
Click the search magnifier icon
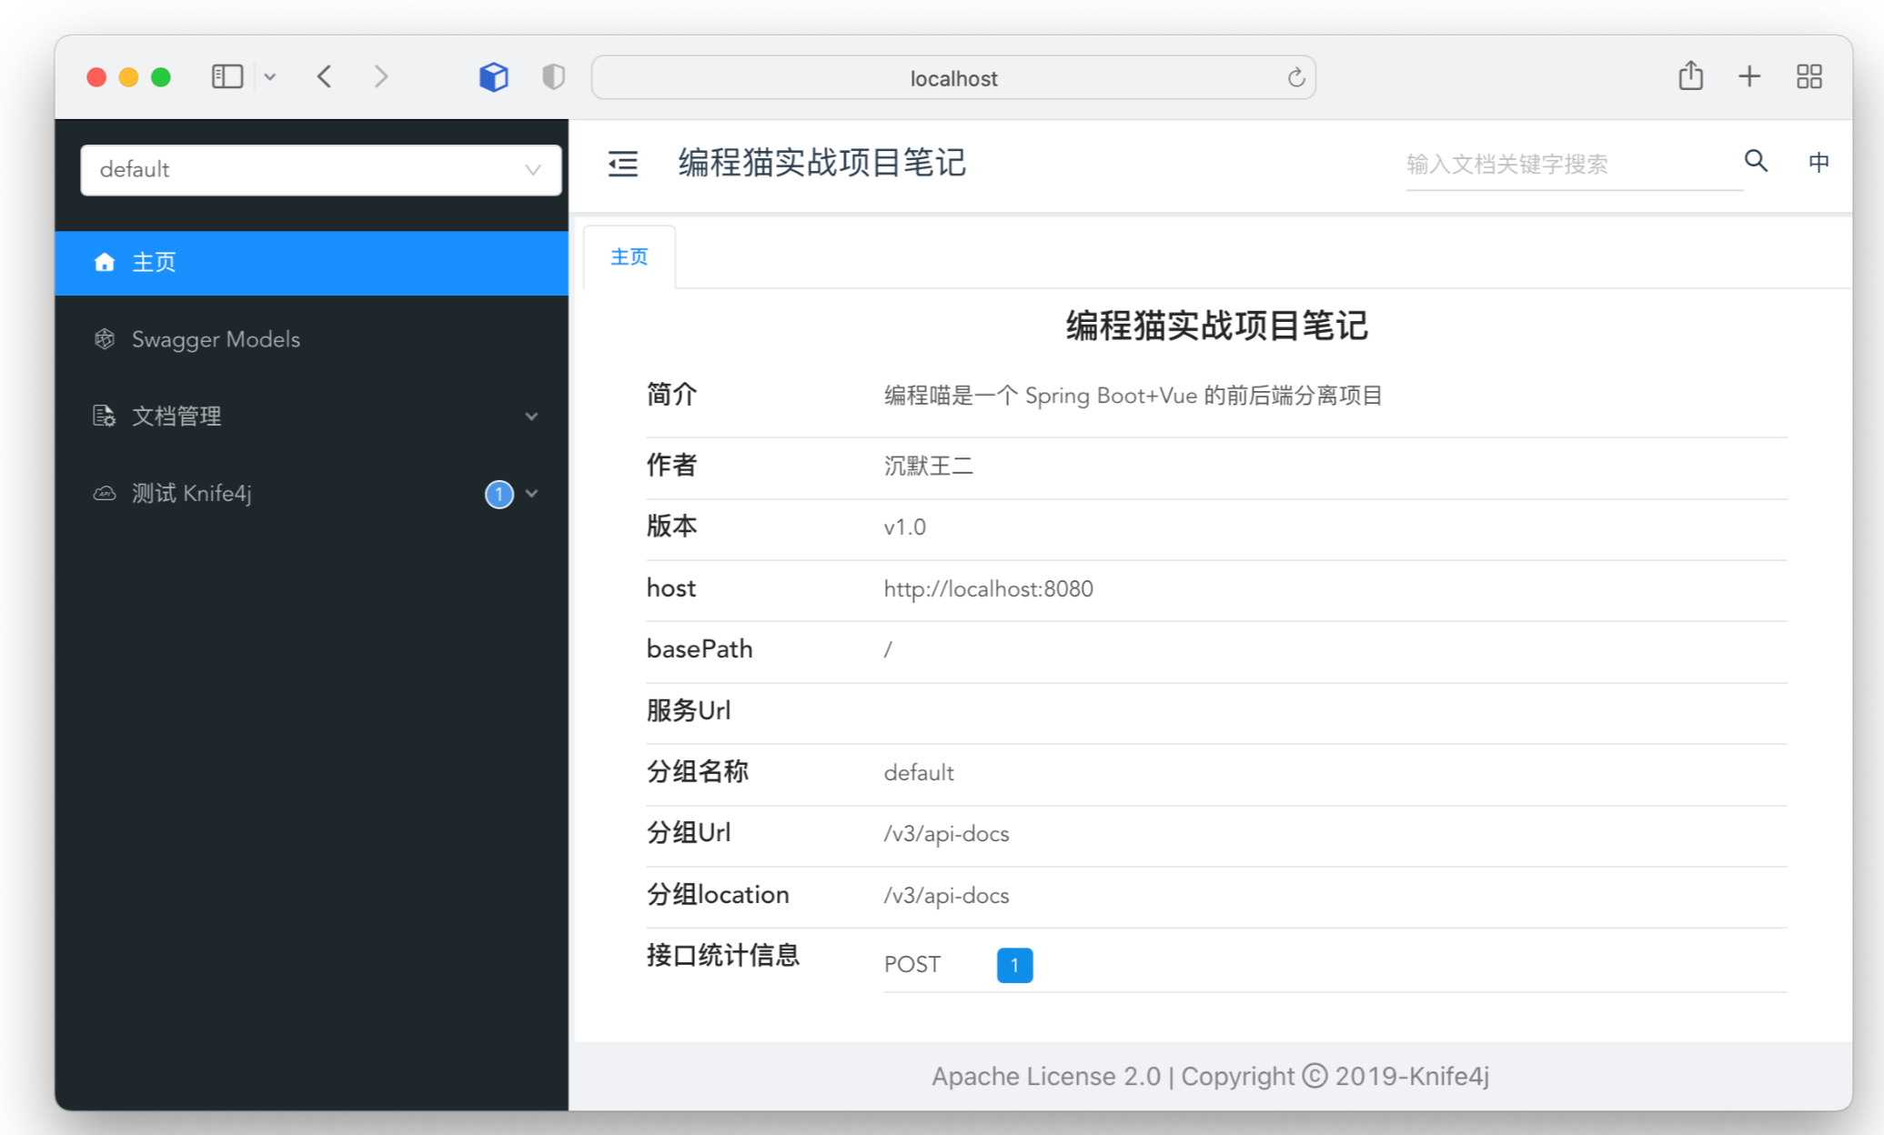point(1756,162)
